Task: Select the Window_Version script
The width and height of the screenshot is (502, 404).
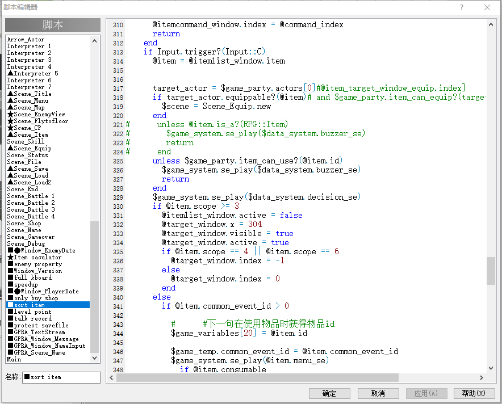Action: point(35,271)
